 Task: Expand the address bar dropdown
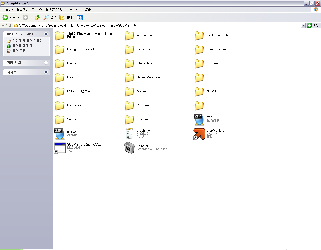(x=303, y=25)
